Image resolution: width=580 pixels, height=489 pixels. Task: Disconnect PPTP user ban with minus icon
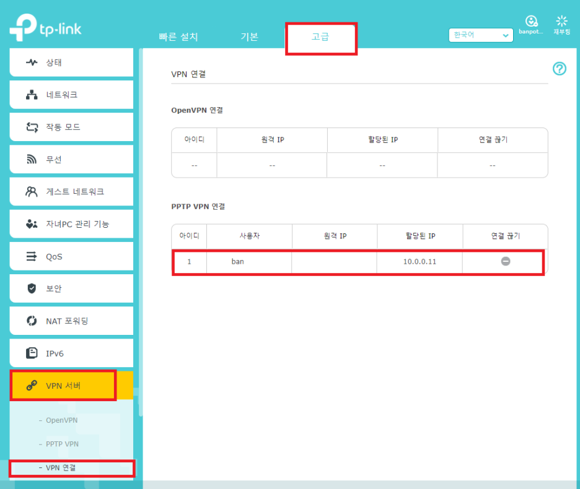(x=505, y=261)
